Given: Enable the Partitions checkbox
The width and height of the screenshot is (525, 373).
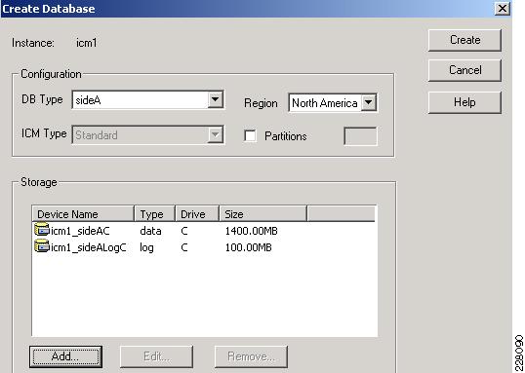Looking at the screenshot, I should pyautogui.click(x=251, y=136).
